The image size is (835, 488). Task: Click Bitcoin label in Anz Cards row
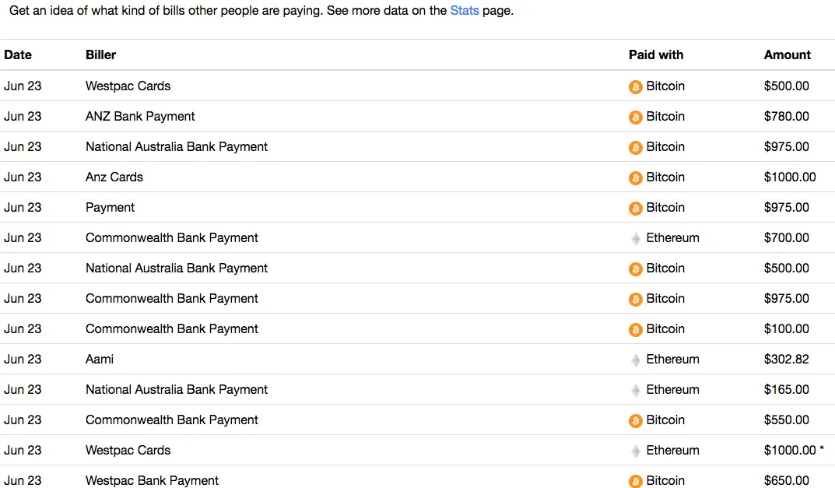(665, 177)
